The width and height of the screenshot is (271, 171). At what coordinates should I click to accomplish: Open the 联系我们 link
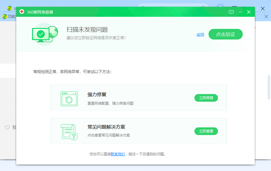click(118, 154)
